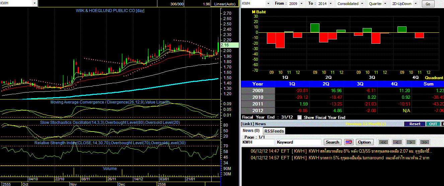
Task: Click the -20.81 cell for 2009 1Q
Action: [292, 90]
